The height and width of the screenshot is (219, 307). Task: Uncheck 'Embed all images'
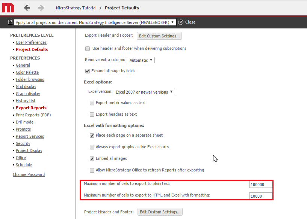click(x=92, y=158)
